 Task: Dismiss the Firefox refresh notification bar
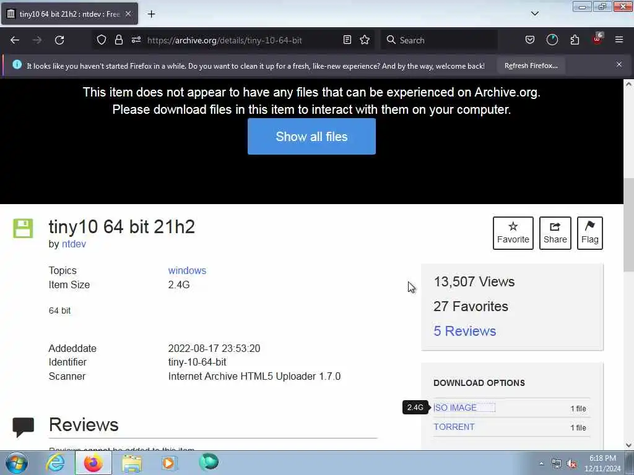tap(619, 64)
